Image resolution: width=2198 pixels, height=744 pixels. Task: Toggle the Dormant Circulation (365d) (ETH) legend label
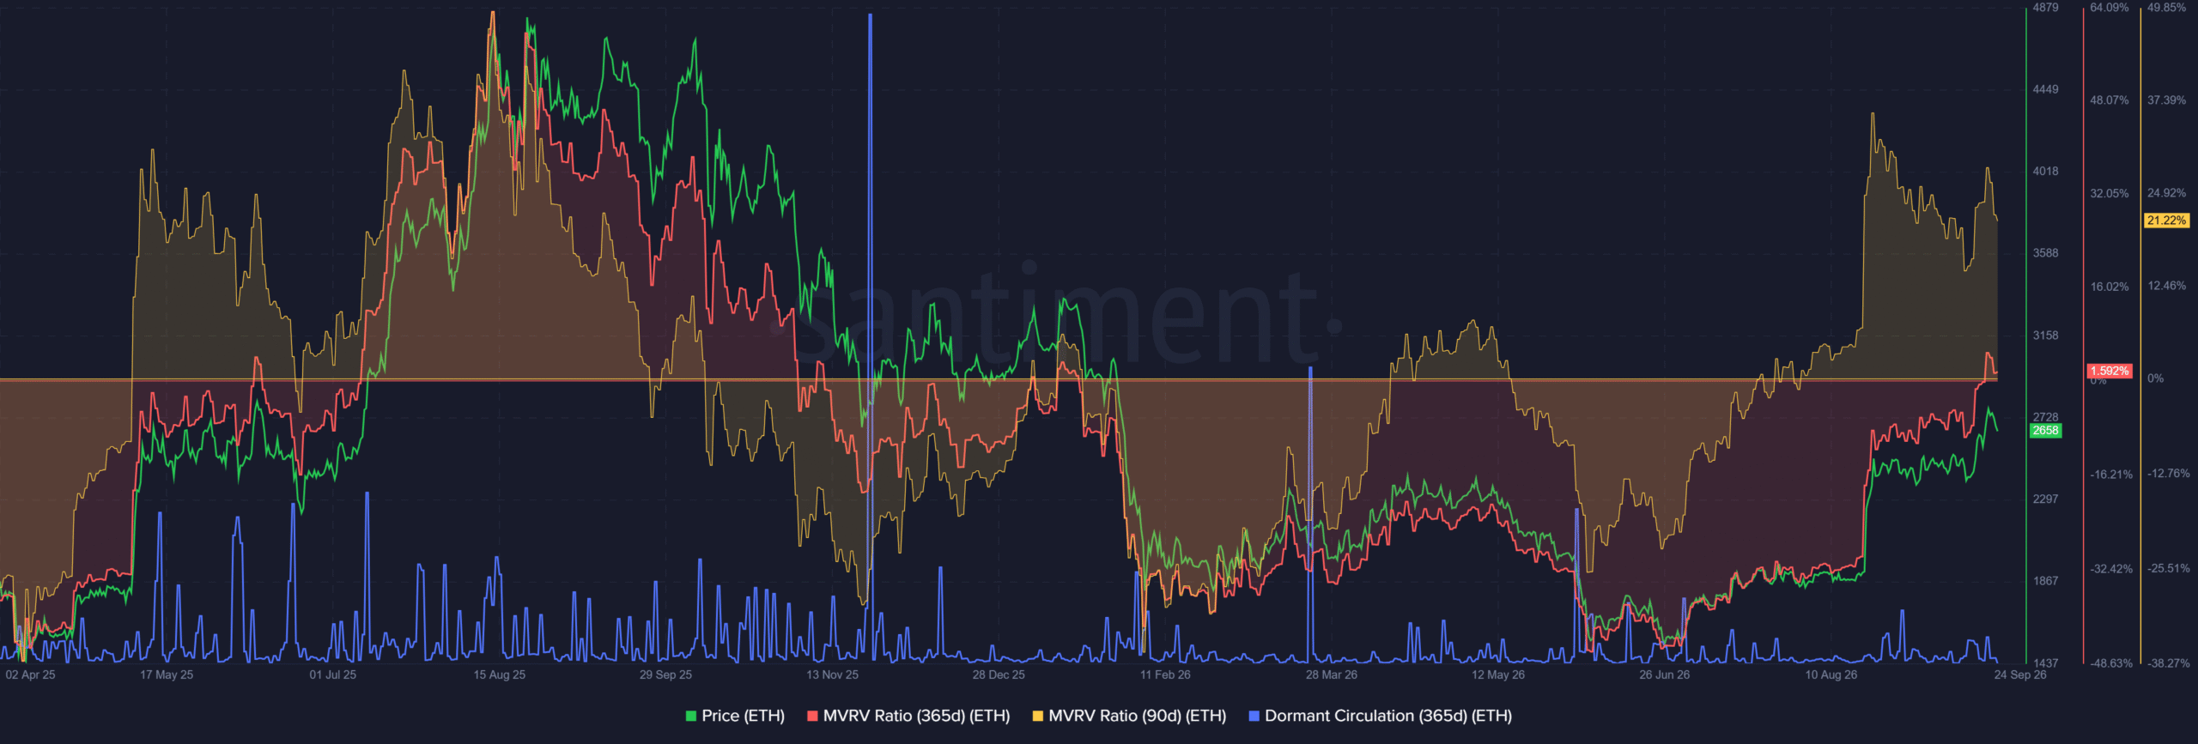tap(1388, 716)
